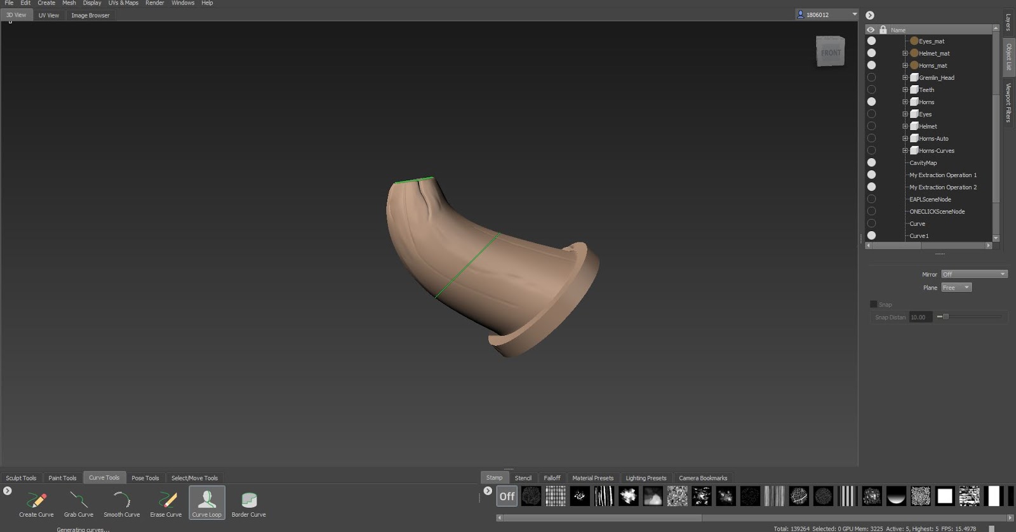The width and height of the screenshot is (1016, 532).
Task: Show the Helmet object
Action: point(871,126)
